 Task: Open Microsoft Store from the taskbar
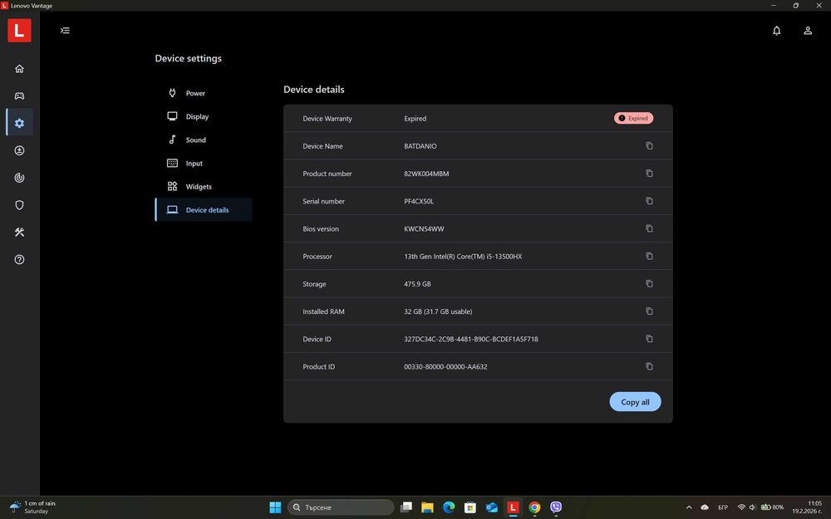pyautogui.click(x=470, y=507)
